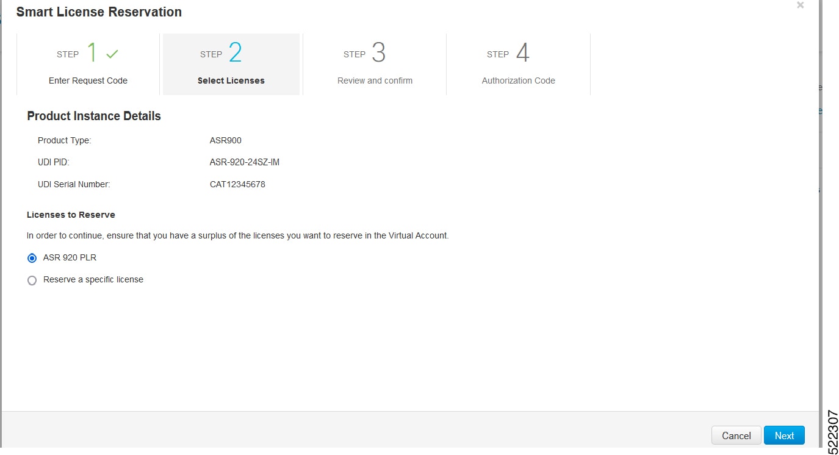Open Step 2 Select Licenses tab
Viewport: 839px width, 455px height.
point(231,64)
